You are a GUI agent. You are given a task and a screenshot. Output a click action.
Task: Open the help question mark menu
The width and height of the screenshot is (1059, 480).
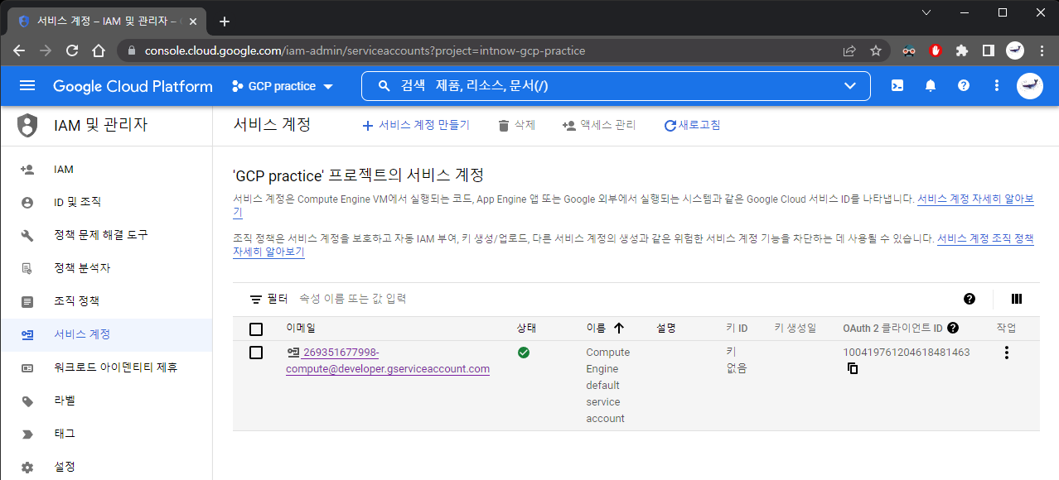pyautogui.click(x=963, y=86)
